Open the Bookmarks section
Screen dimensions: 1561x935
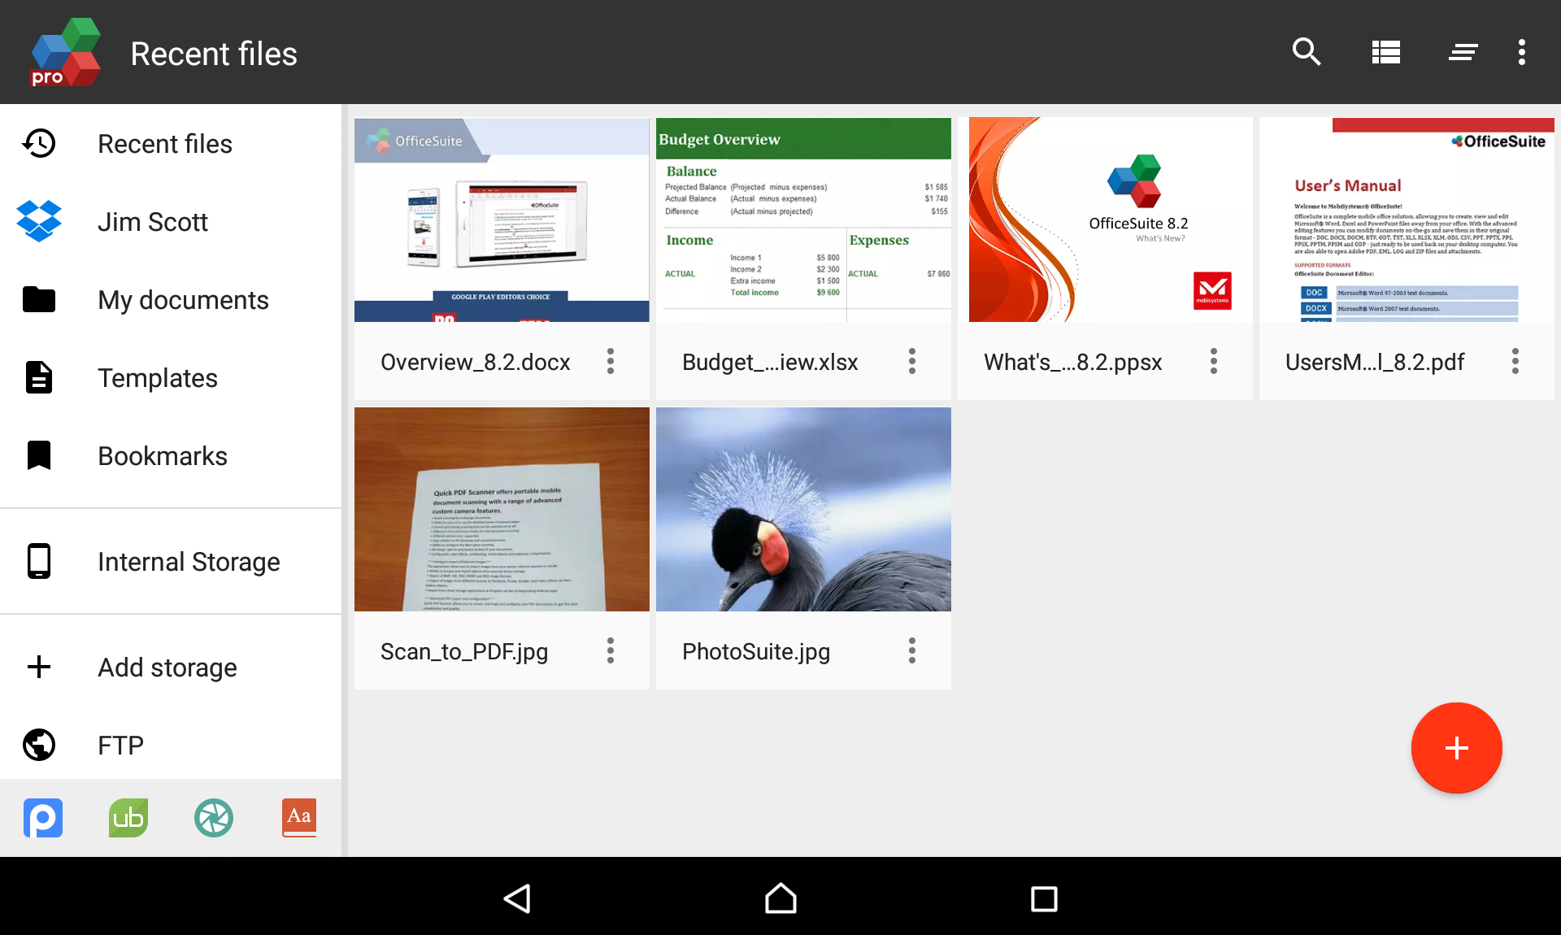point(171,456)
